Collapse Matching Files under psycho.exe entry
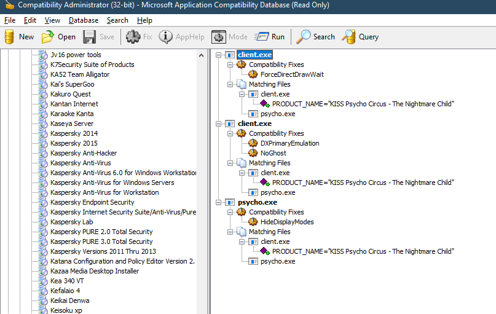496x314 pixels. coord(230,232)
